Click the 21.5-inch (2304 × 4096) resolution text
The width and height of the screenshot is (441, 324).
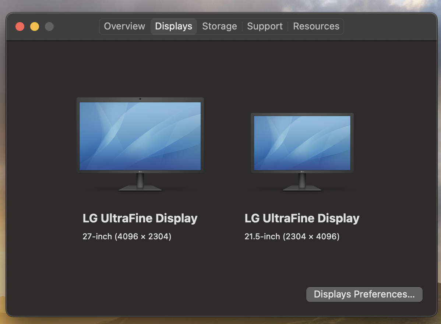pyautogui.click(x=292, y=236)
